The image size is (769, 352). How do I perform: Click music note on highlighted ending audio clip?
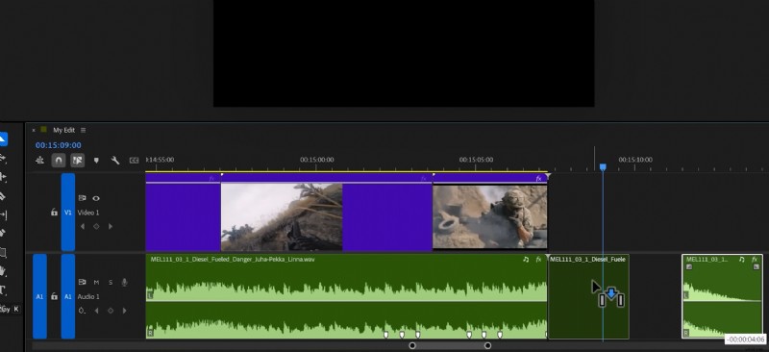pos(741,260)
